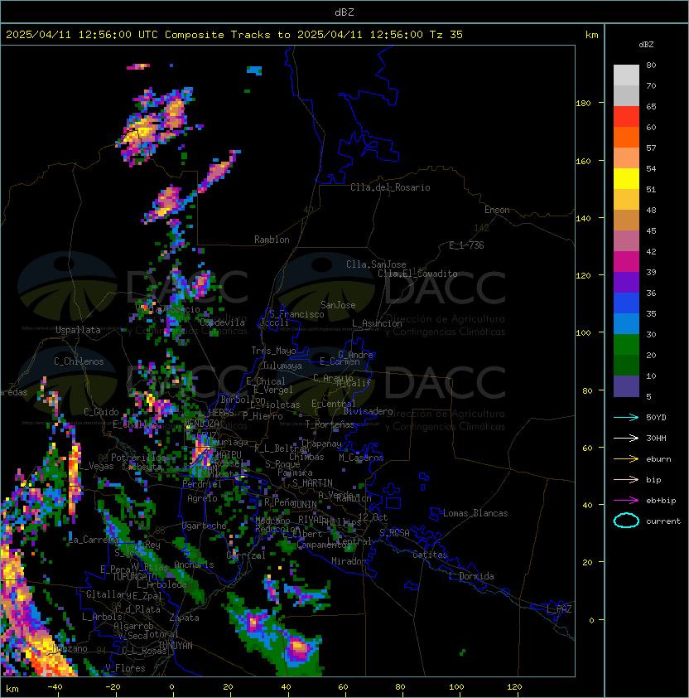This screenshot has width=689, height=698.
Task: Click the 'Manzano' map label
Action: point(70,648)
